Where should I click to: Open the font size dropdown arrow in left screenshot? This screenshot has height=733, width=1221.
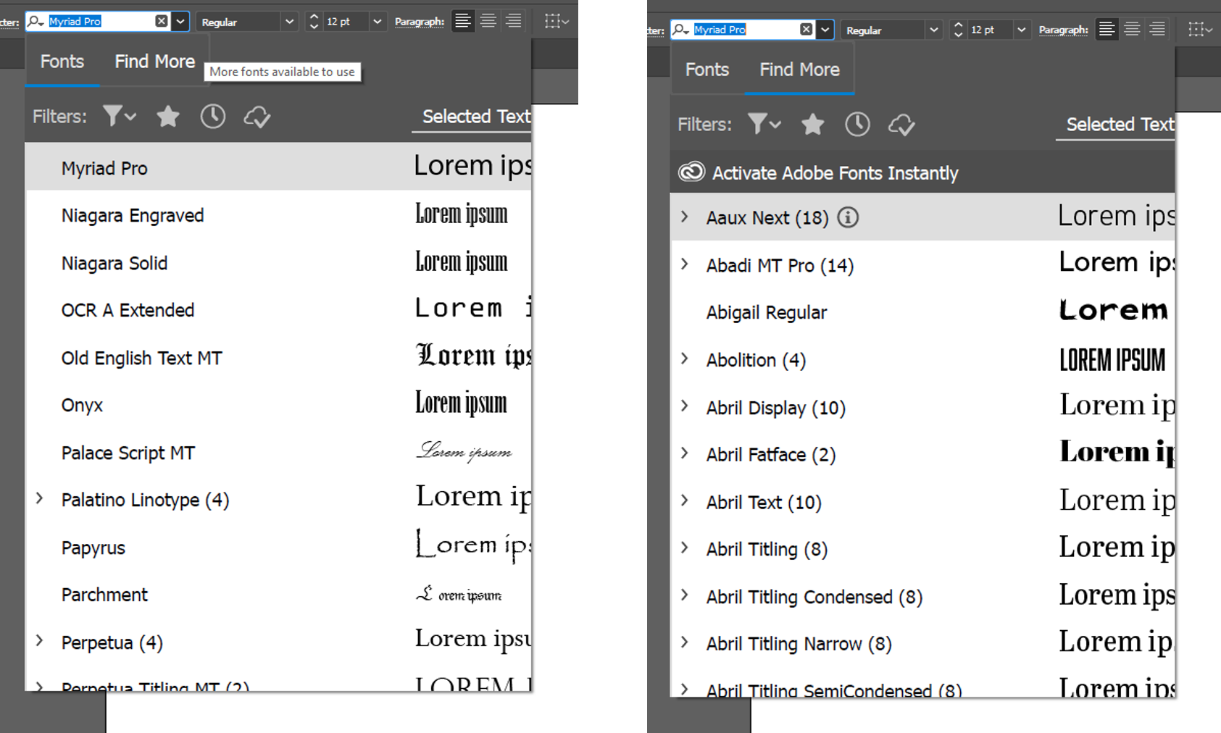click(x=377, y=21)
